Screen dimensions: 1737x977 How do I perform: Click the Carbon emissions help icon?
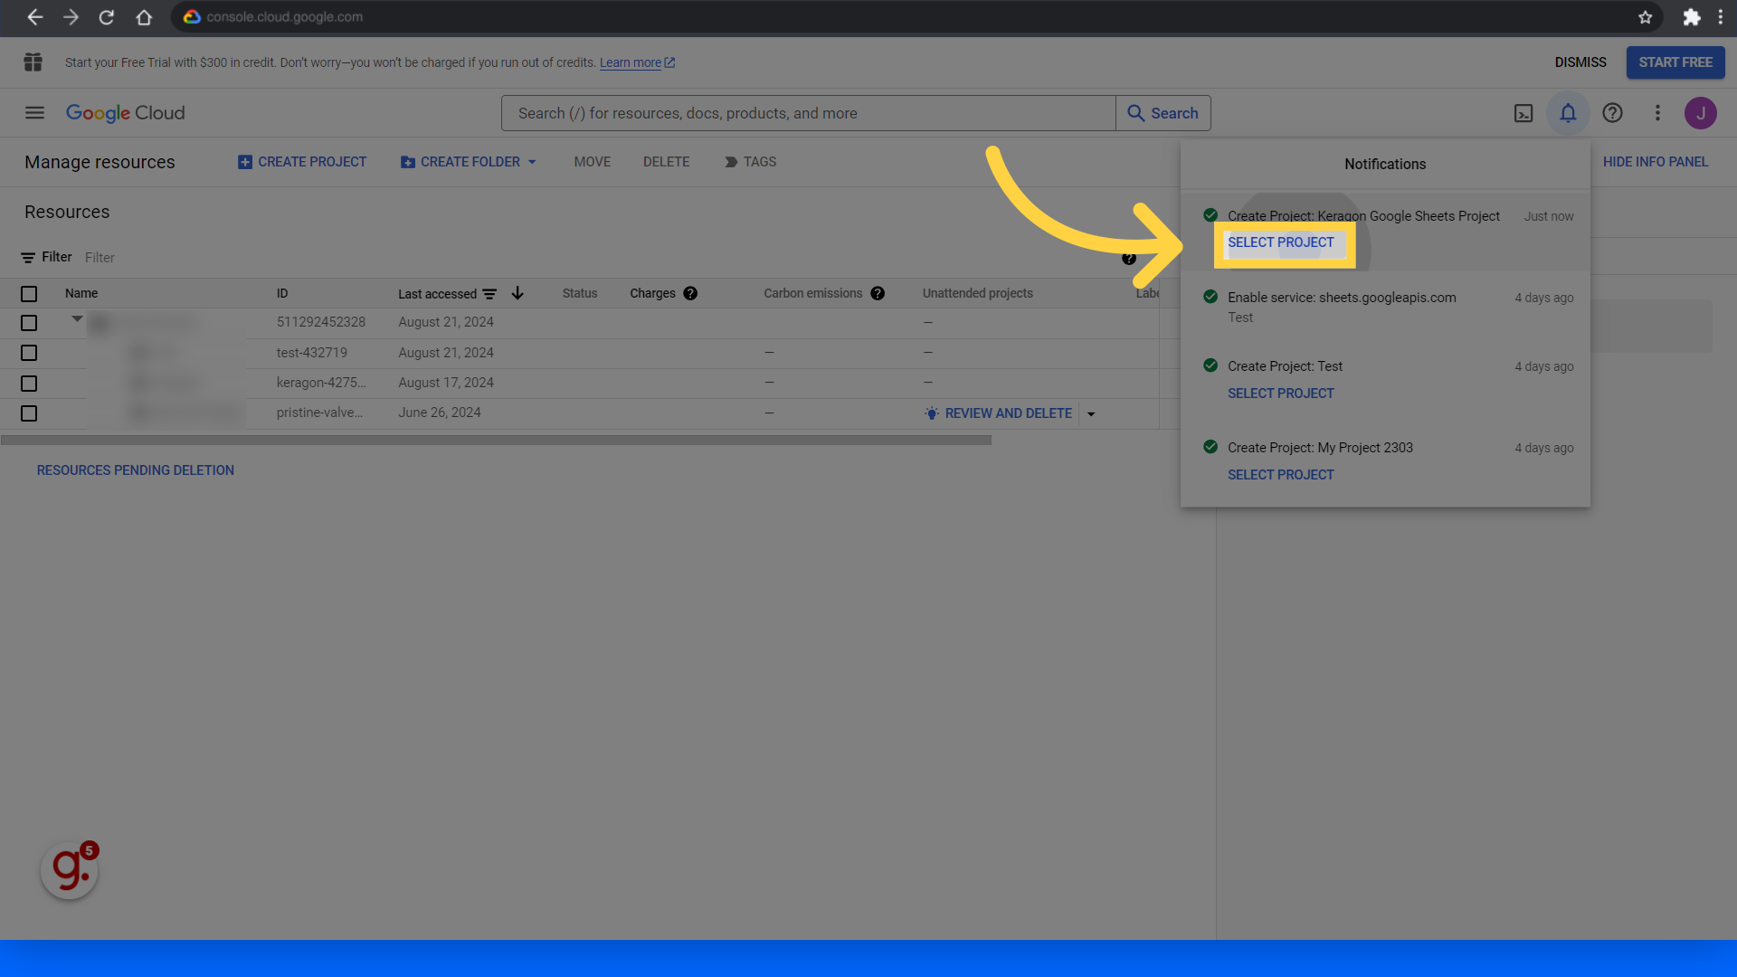pos(878,293)
